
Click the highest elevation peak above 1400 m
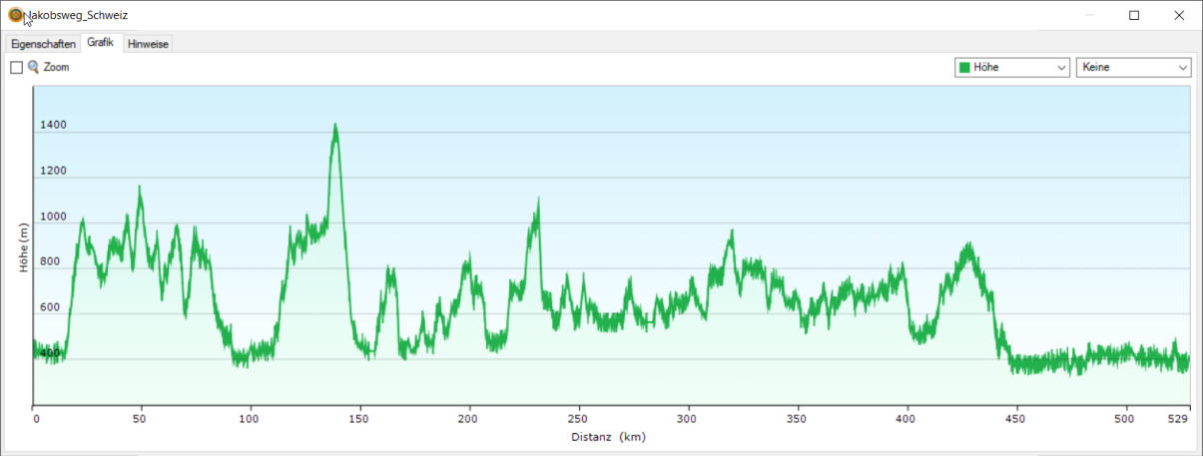[335, 126]
